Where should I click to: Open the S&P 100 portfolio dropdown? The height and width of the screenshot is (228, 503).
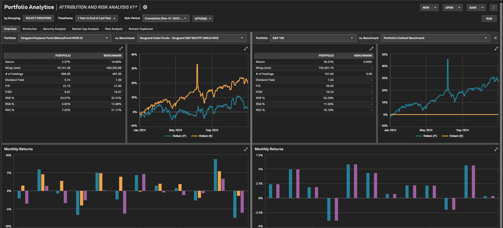click(313, 38)
